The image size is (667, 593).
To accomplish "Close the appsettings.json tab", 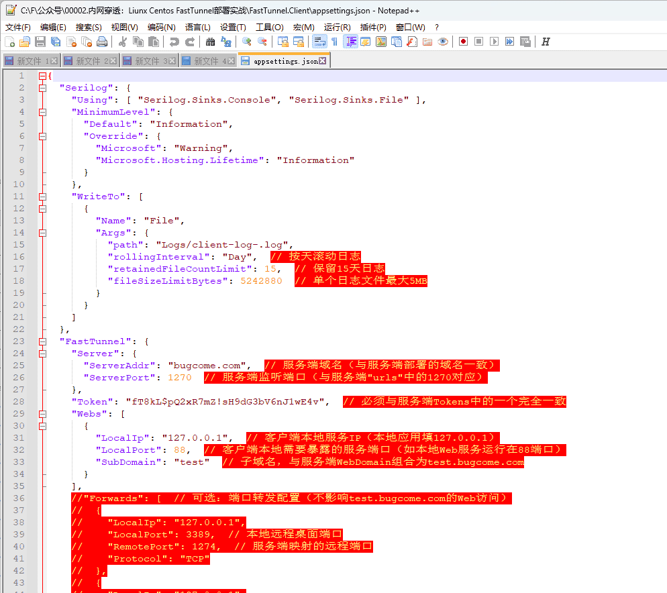I will (323, 61).
